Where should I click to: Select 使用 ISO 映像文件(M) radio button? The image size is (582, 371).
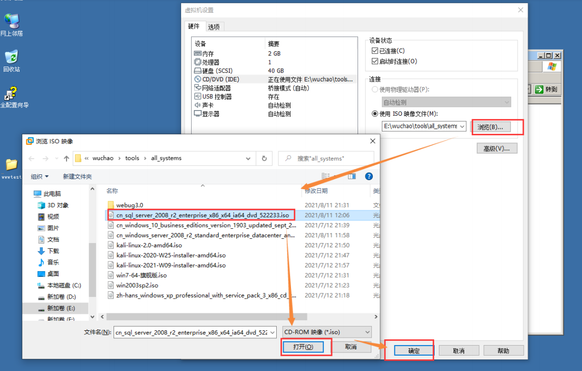375,114
